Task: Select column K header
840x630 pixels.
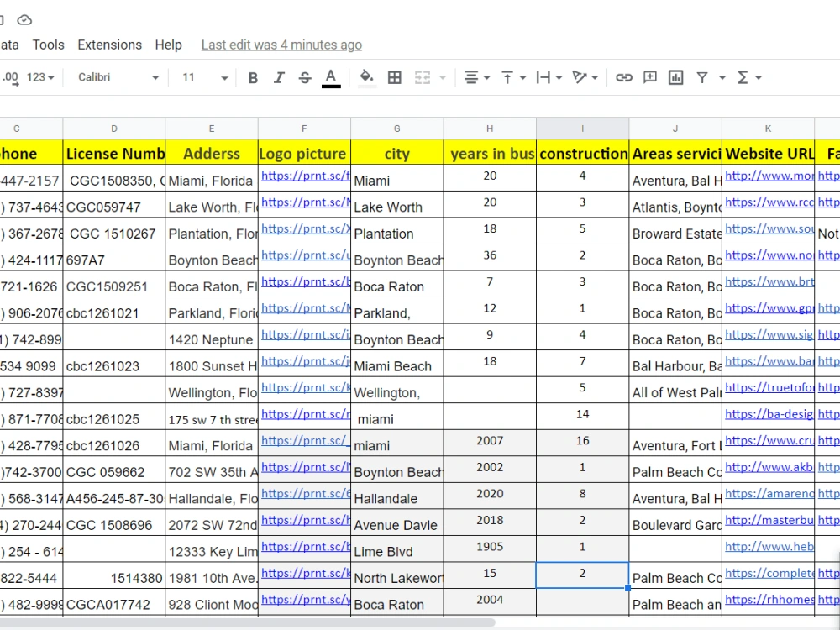Action: coord(769,129)
